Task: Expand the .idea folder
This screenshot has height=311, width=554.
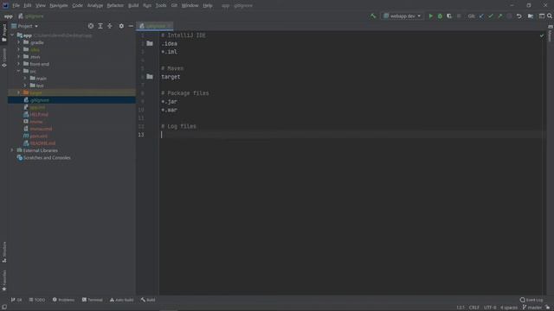Action: [19, 50]
